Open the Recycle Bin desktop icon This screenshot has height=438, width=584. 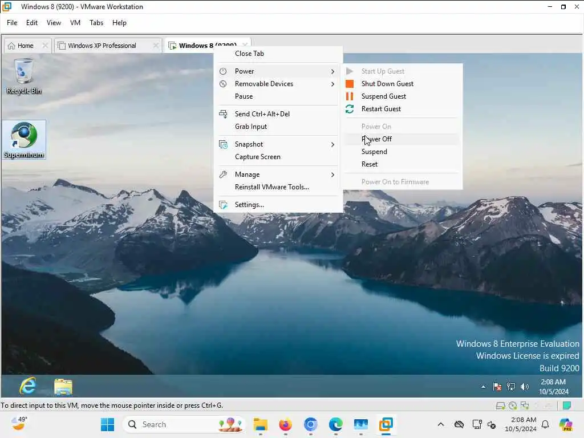coord(23,76)
